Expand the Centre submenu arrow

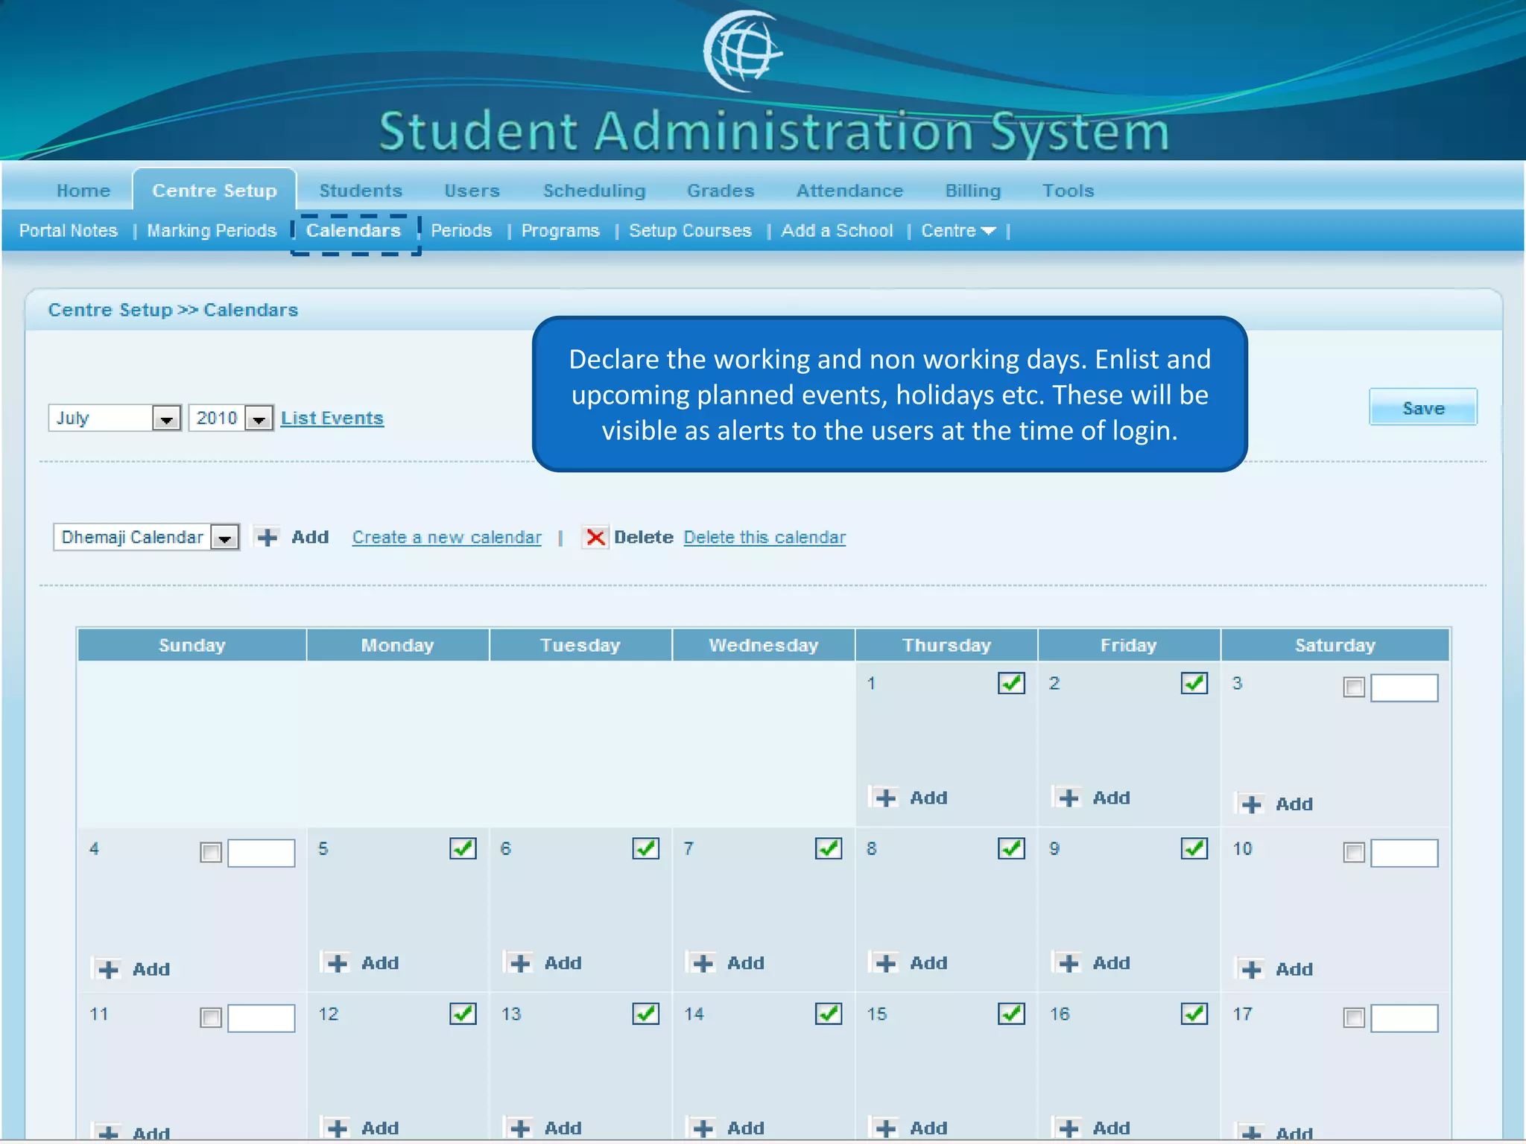click(988, 231)
